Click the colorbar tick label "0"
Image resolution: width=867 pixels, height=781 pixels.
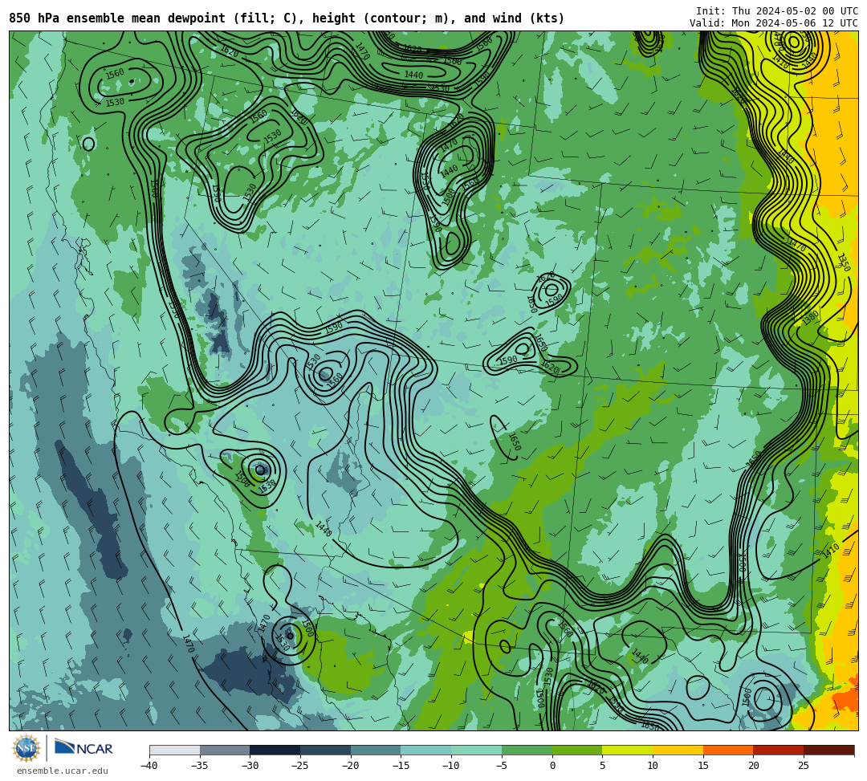552,766
